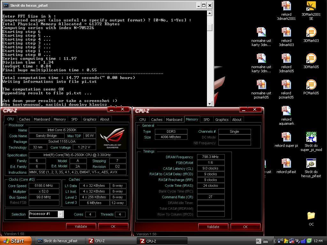Select first CPU-Z taskbar button
This screenshot has width=327, height=245.
pyautogui.click(x=110, y=241)
